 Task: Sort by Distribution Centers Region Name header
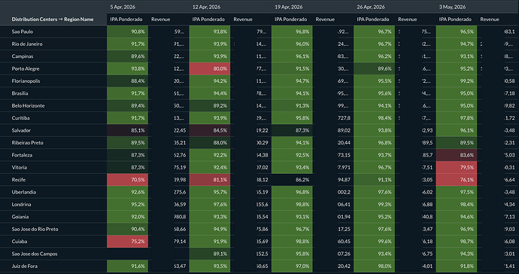53,20
